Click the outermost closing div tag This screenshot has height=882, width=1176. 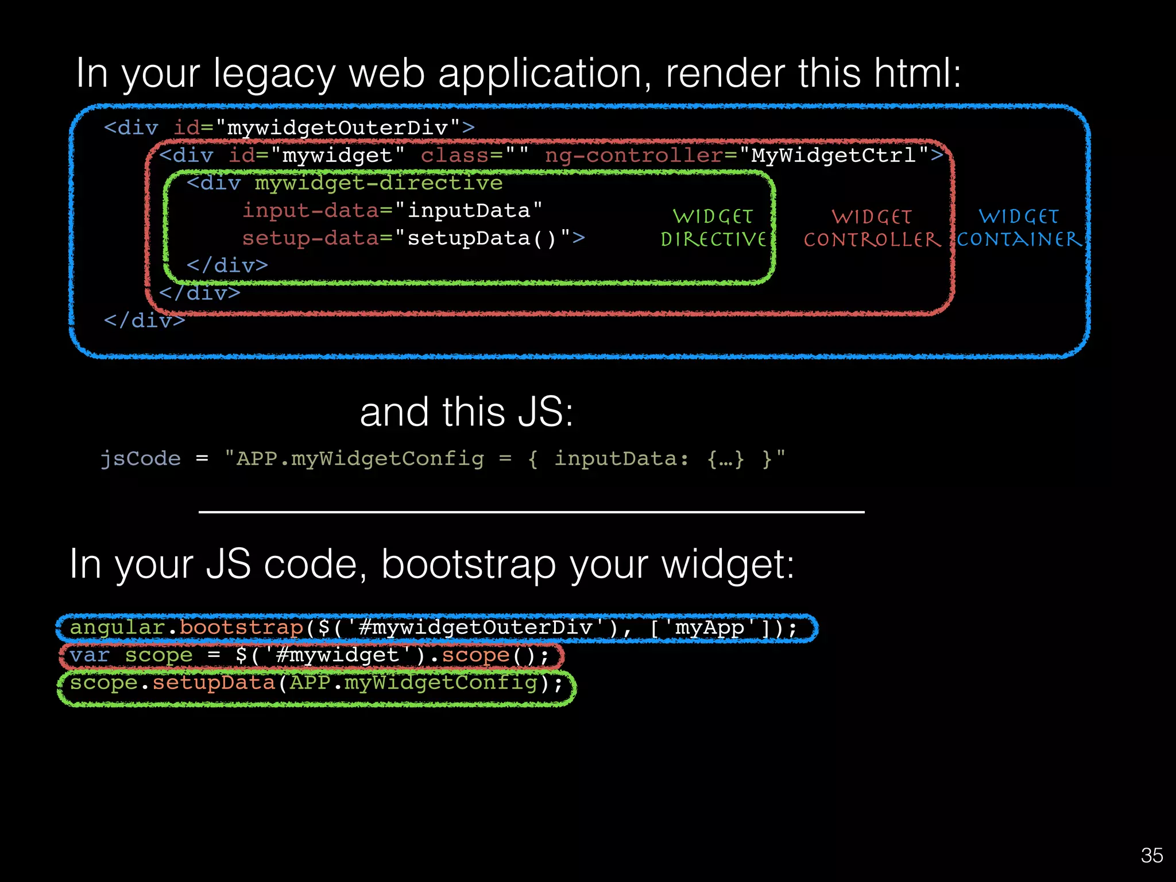(x=144, y=320)
